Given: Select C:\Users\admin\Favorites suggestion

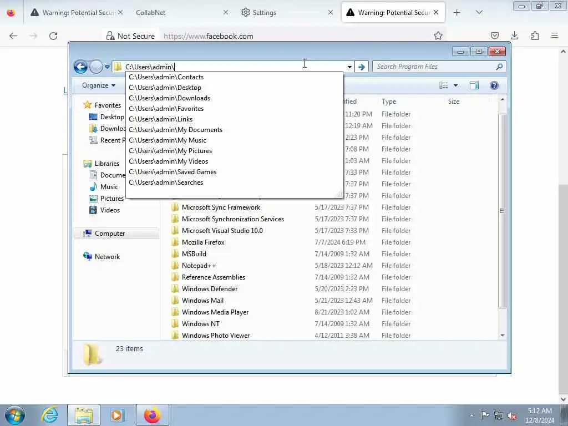Looking at the screenshot, I should (234, 109).
